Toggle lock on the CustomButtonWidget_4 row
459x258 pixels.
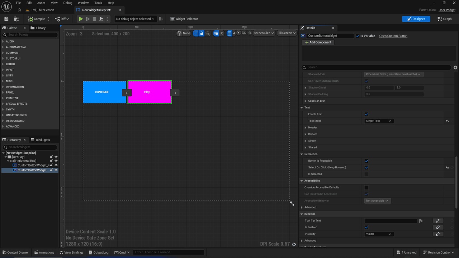(x=52, y=165)
